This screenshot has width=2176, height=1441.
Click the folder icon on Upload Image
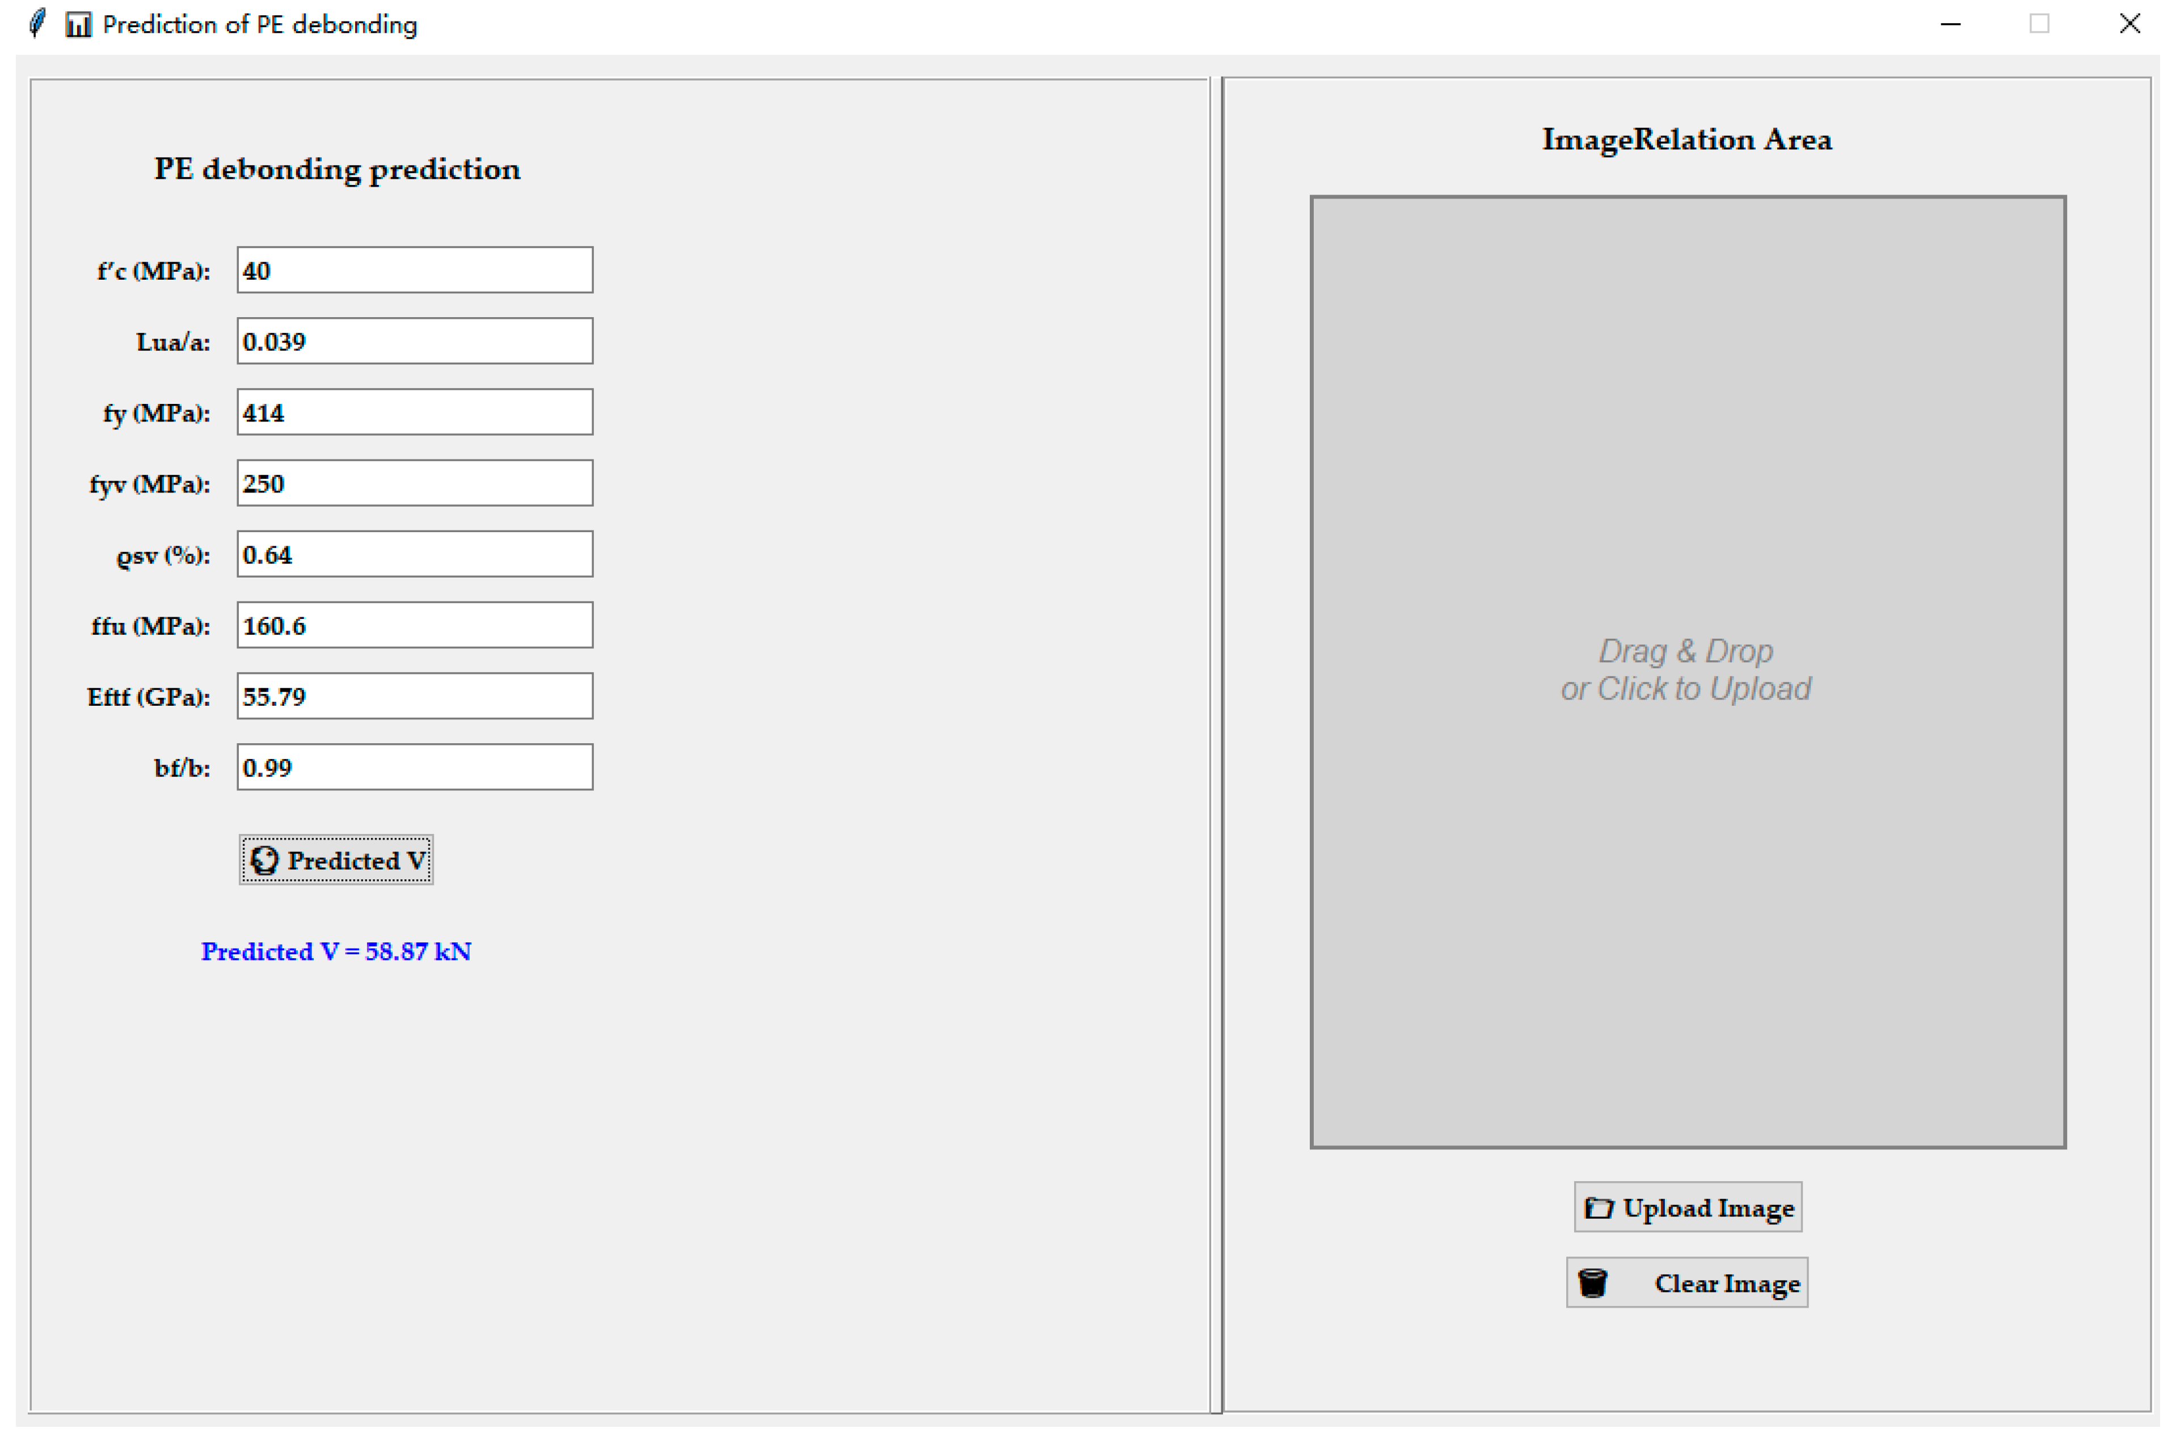click(1599, 1208)
